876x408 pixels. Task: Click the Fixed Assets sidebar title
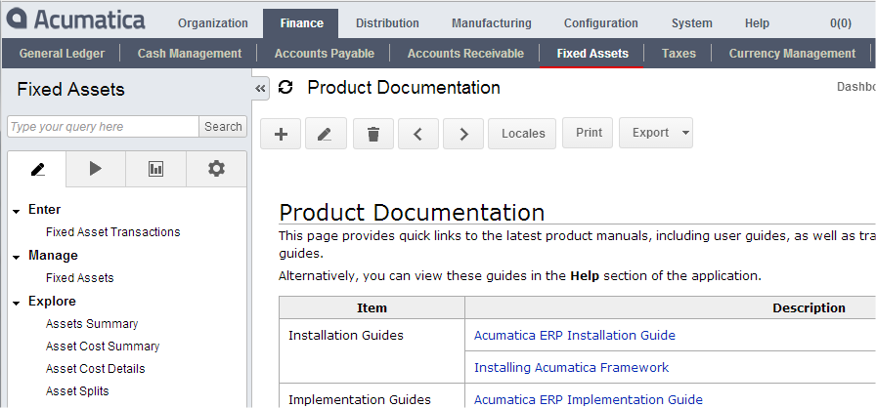(x=71, y=89)
